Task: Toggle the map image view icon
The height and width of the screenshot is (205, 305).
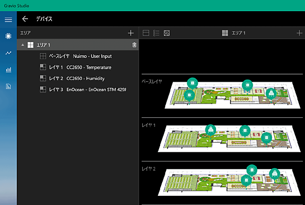Action: tap(167, 33)
